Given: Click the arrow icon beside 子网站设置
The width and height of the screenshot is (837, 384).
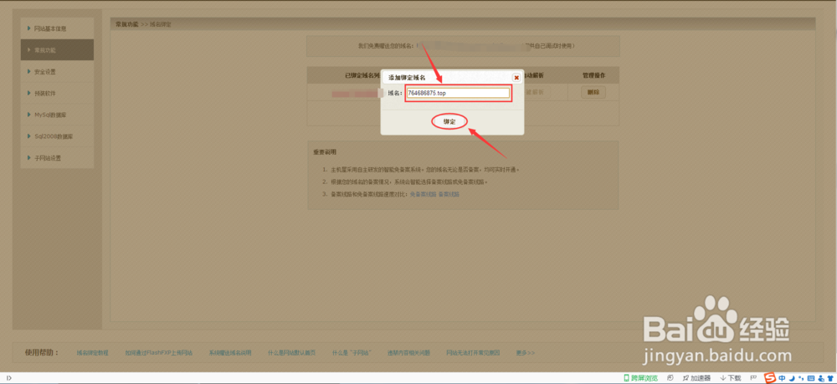Looking at the screenshot, I should [x=28, y=158].
